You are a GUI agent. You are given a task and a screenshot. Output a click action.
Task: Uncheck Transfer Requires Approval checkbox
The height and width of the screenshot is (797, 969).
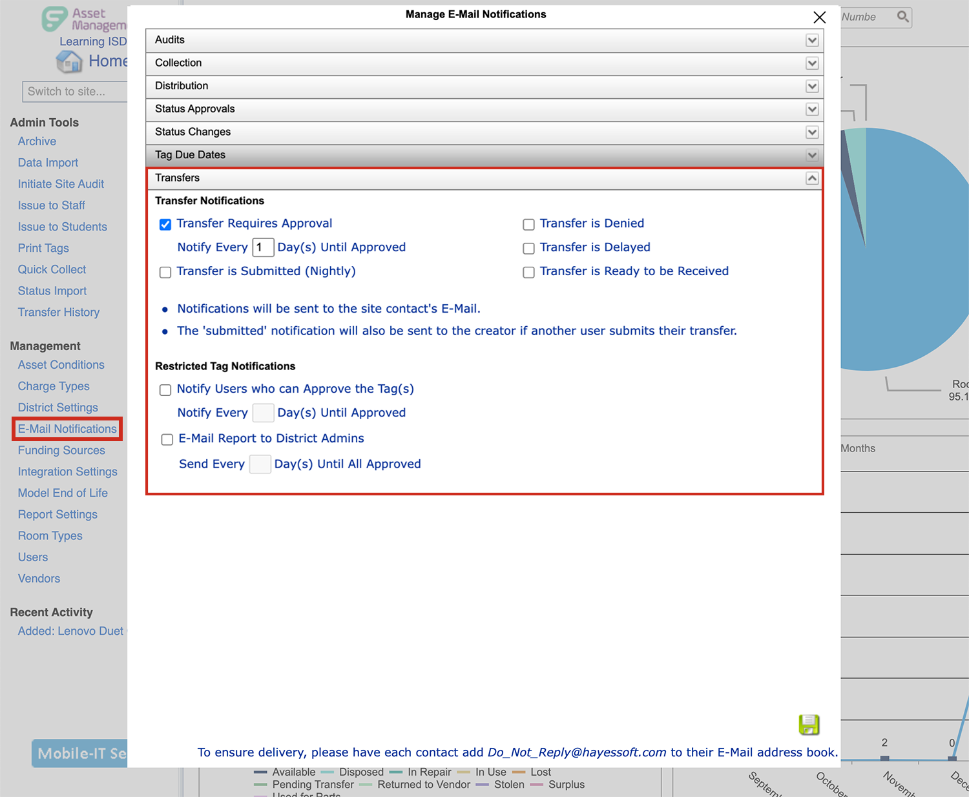click(x=165, y=224)
